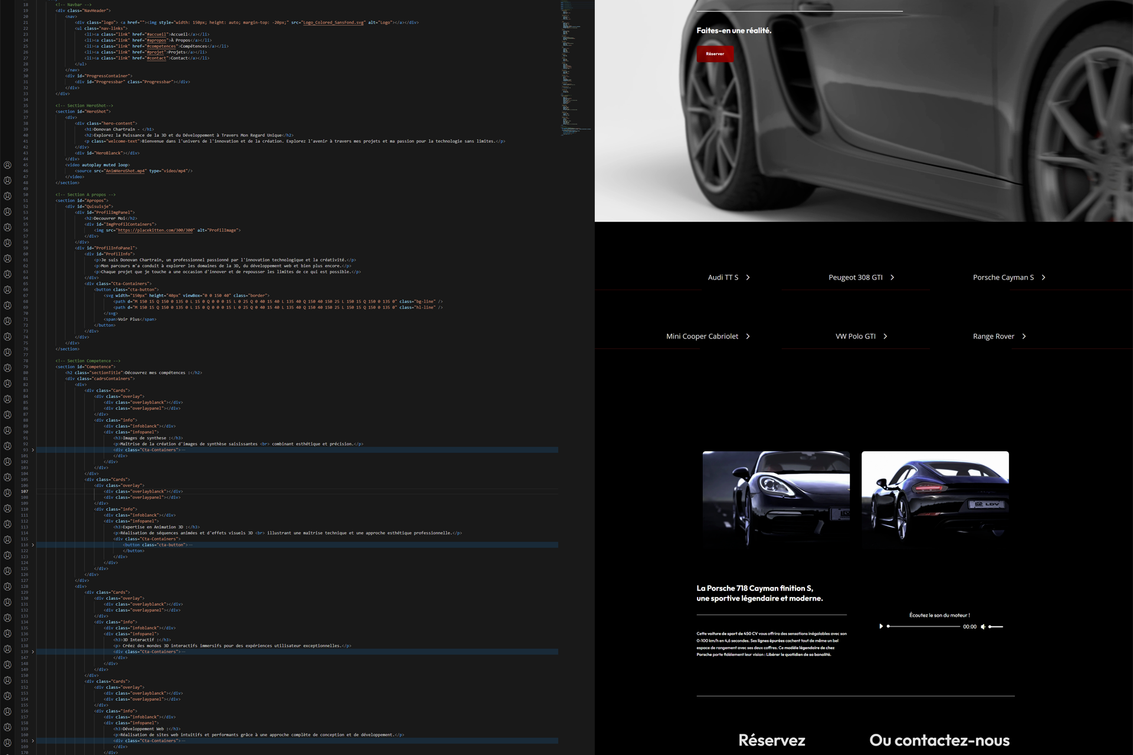Screen dimensions: 1133x755
Task: Click the "3D Interactif" h3 line
Action: click(142, 640)
